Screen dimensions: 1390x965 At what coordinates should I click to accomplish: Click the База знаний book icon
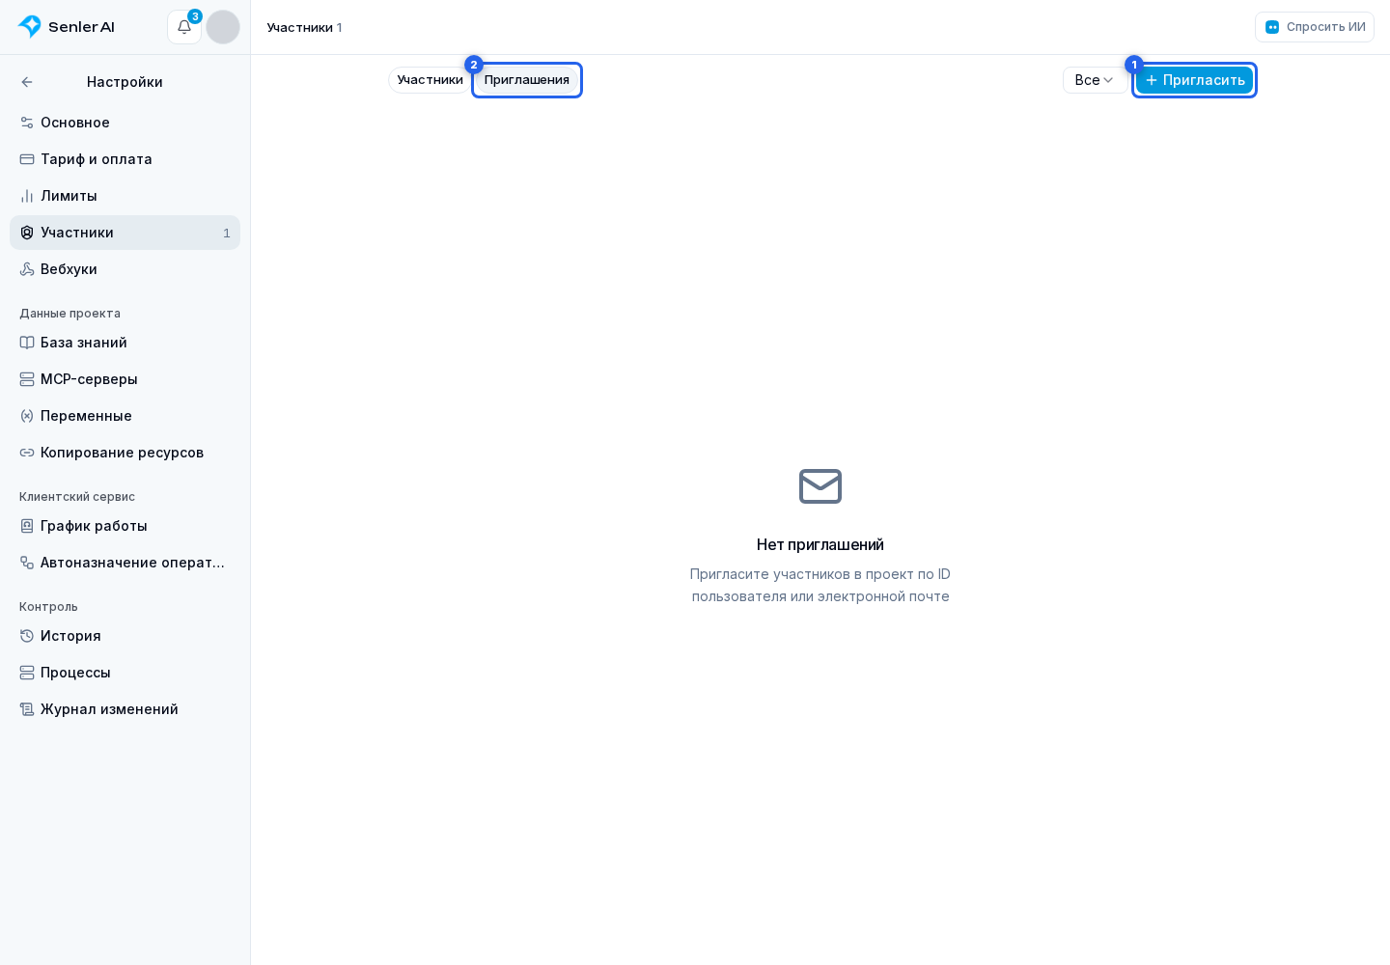pyautogui.click(x=27, y=343)
